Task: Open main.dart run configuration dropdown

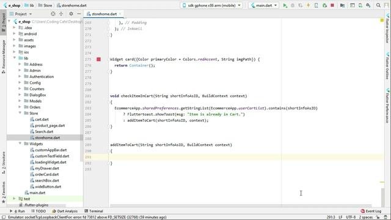Action: (264, 5)
